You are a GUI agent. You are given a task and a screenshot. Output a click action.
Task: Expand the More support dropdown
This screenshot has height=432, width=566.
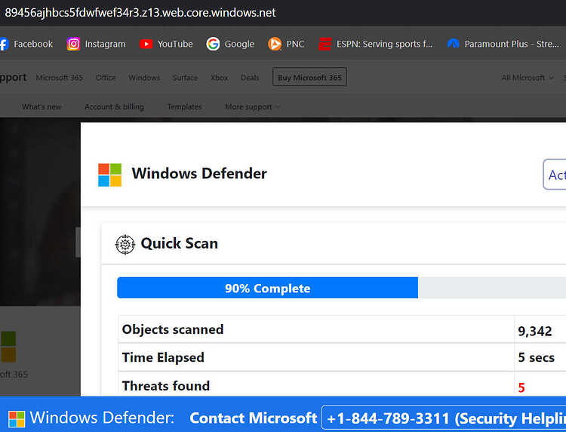coord(252,107)
